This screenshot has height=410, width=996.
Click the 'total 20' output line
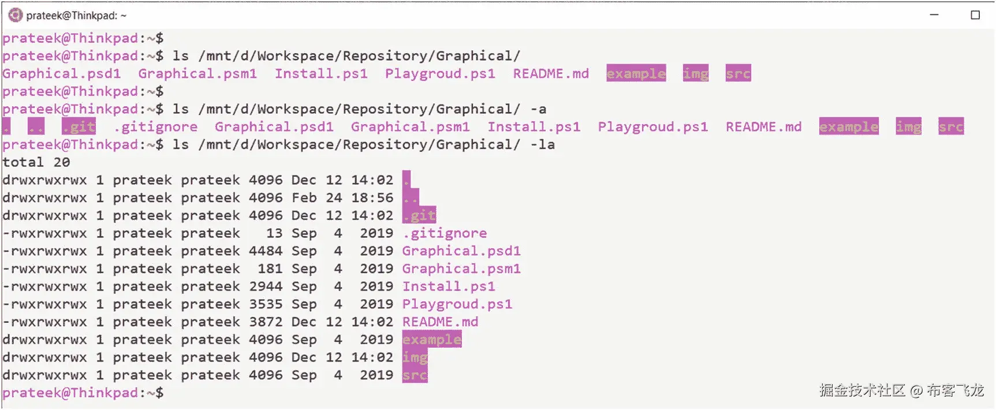point(36,162)
